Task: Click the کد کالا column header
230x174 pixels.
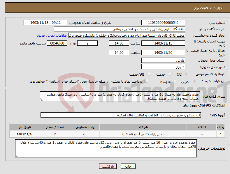Action: (x=202, y=127)
